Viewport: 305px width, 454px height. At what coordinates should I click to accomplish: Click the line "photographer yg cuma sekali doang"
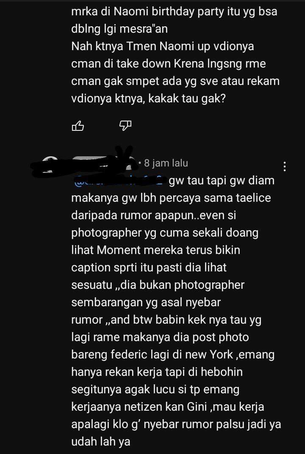[x=165, y=233]
